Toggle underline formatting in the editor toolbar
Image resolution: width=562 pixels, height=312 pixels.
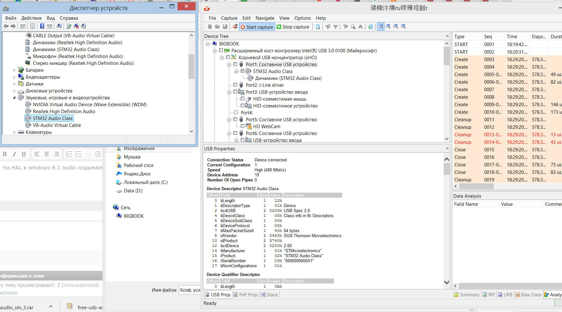pyautogui.click(x=24, y=154)
